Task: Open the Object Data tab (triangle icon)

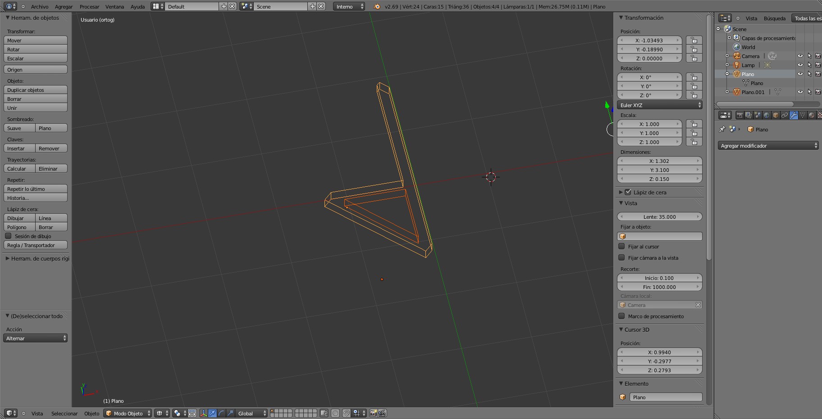Action: click(803, 115)
